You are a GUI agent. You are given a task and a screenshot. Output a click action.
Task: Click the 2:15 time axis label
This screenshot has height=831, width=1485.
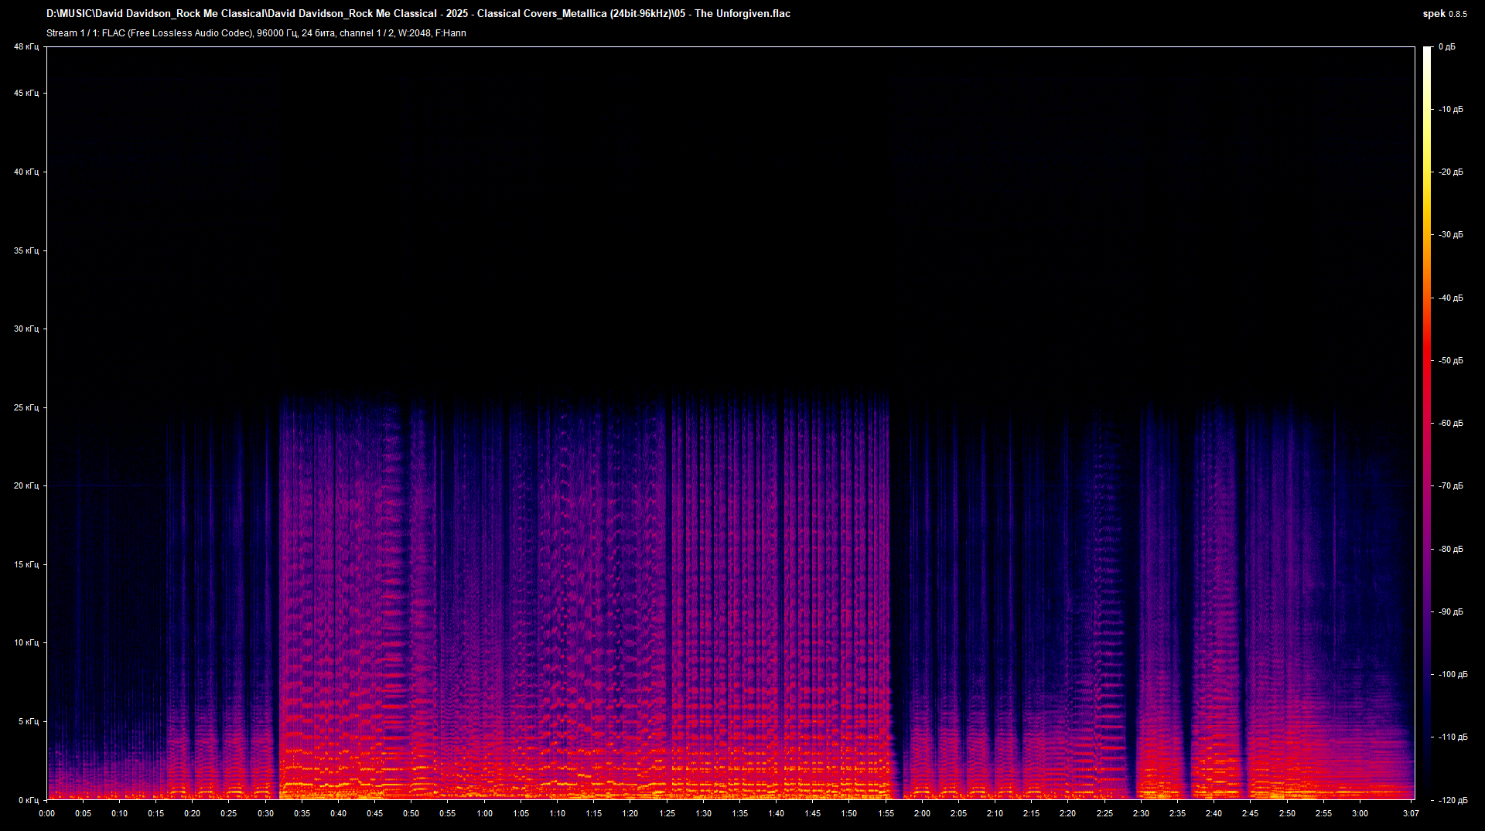pyautogui.click(x=1032, y=813)
